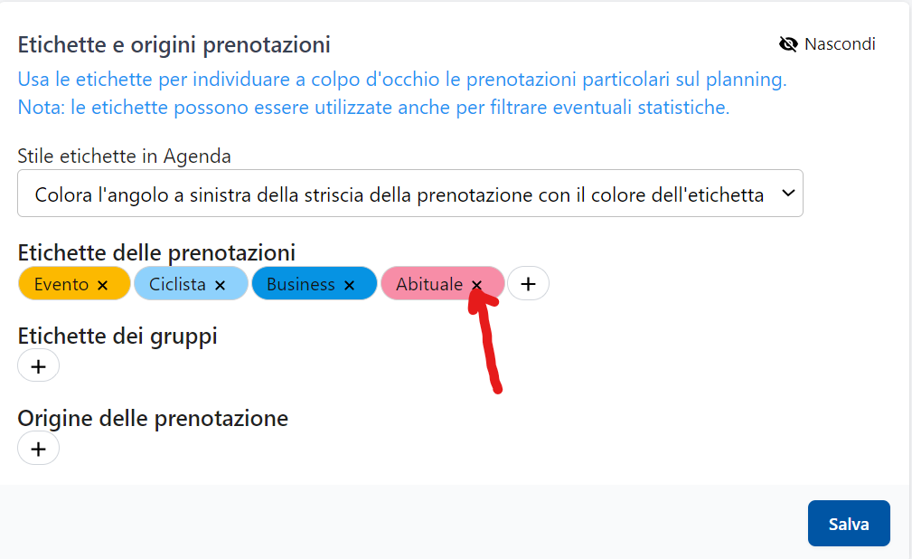912x559 pixels.
Task: Hide the section via Nascondi text
Action: (x=840, y=44)
